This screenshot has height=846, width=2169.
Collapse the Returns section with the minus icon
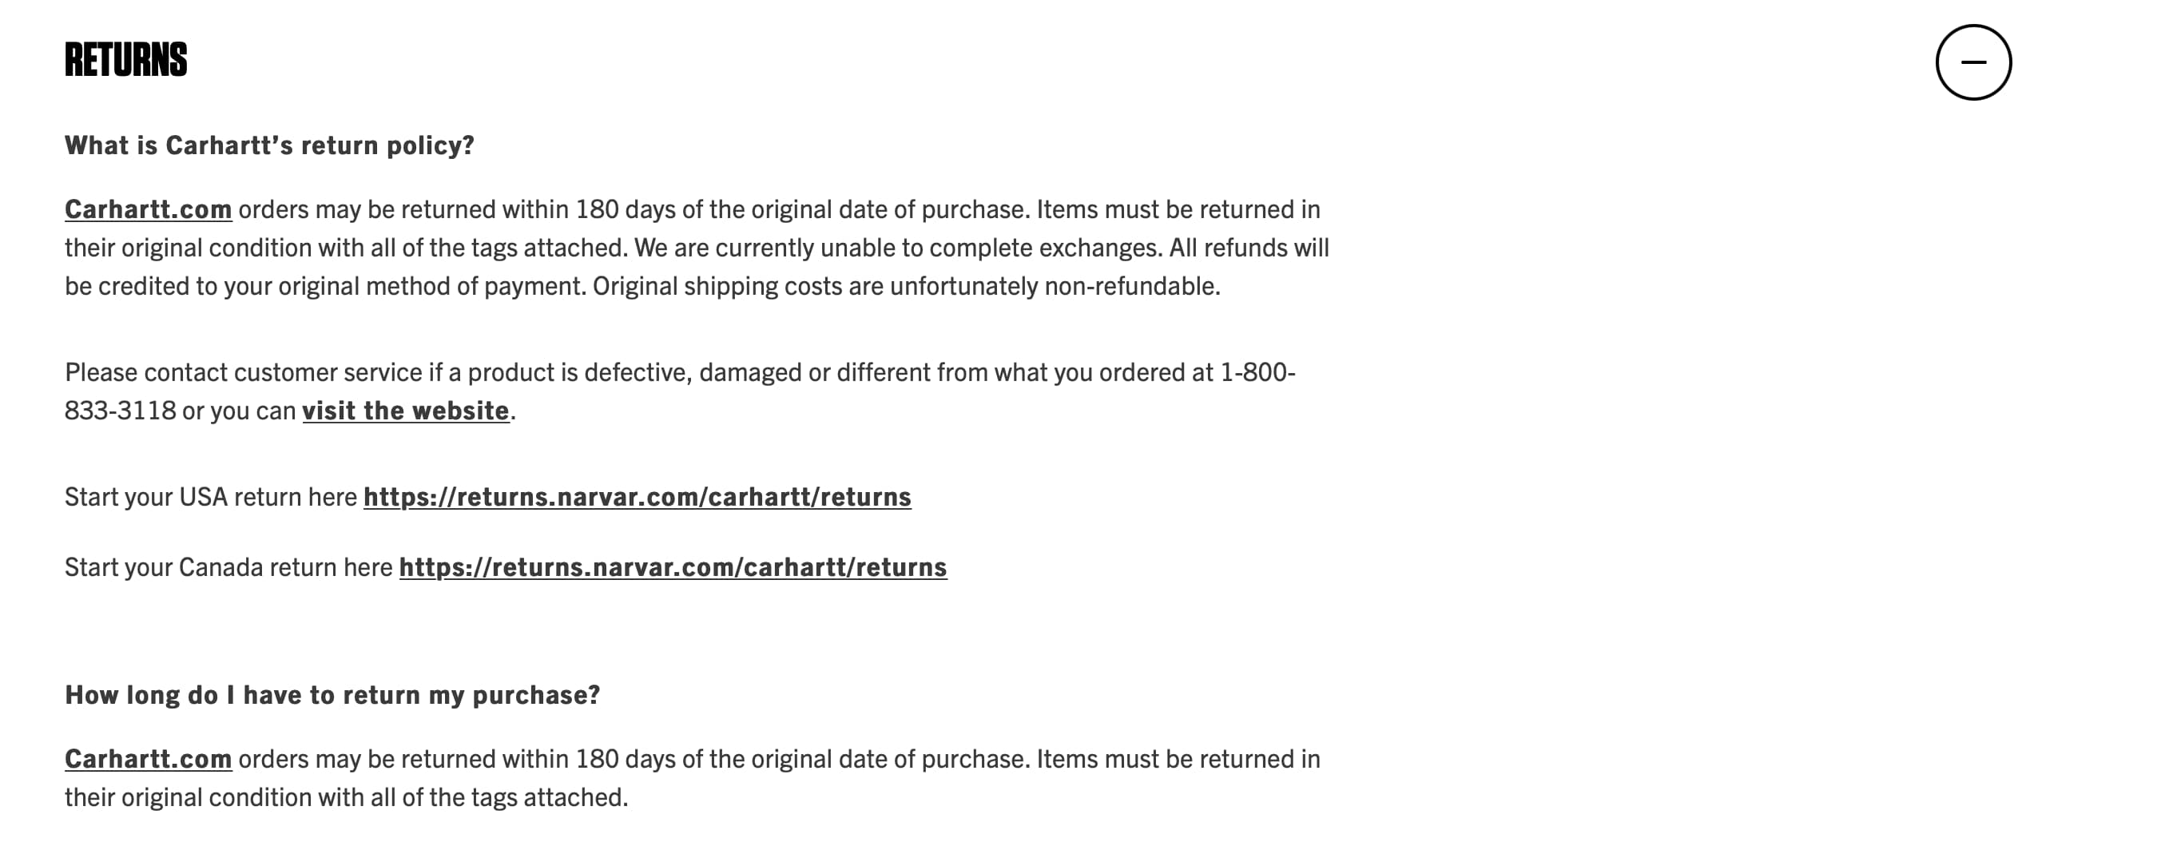pos(1973,62)
